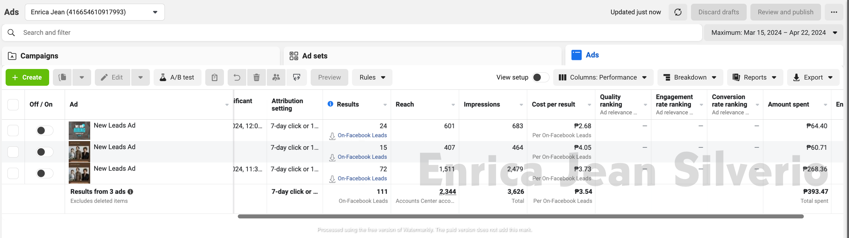Tick the select-all checkbox in table header
Image resolution: width=849 pixels, height=238 pixels.
(13, 104)
